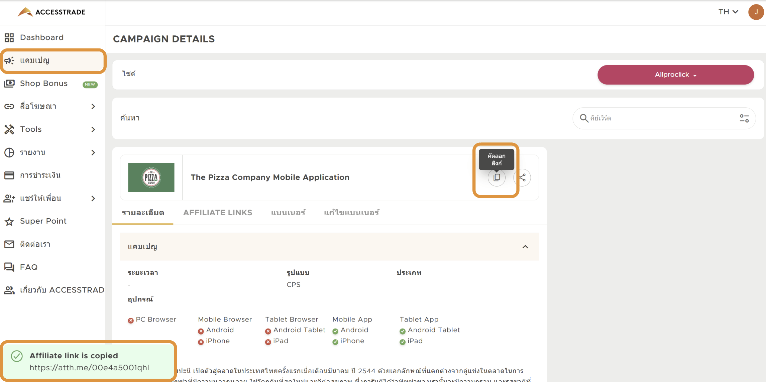Viewport: 766px width, 382px height.
Task: Click the แชร์ให้เพื่อน add-person icon
Action: point(9,198)
